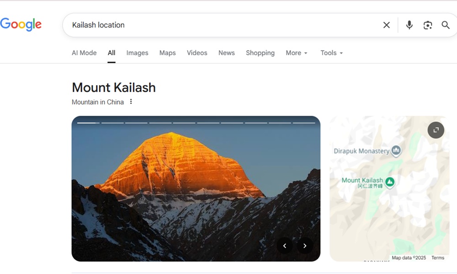Click the Mount Kailash title heading
This screenshot has height=274, width=457.
point(114,87)
